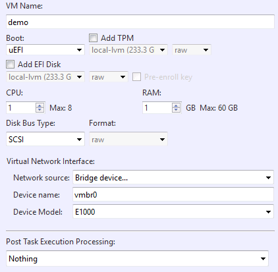
Task: Click the 'Max: 8' CPU text
Action: coord(61,108)
